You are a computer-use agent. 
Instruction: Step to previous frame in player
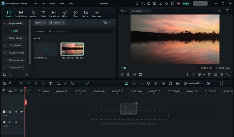(x=123, y=74)
